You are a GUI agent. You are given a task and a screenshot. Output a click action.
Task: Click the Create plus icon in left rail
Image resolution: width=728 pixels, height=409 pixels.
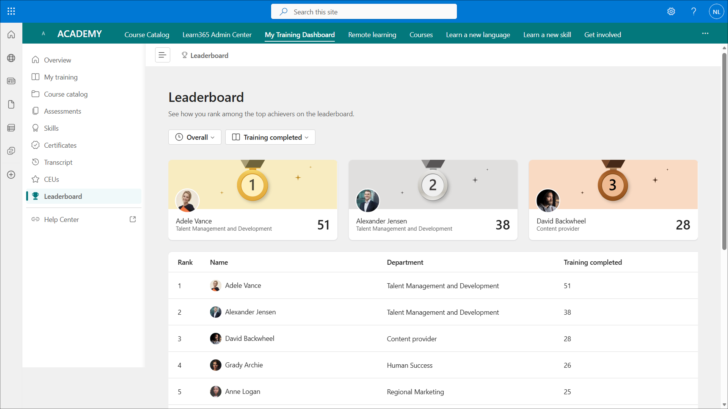[11, 175]
